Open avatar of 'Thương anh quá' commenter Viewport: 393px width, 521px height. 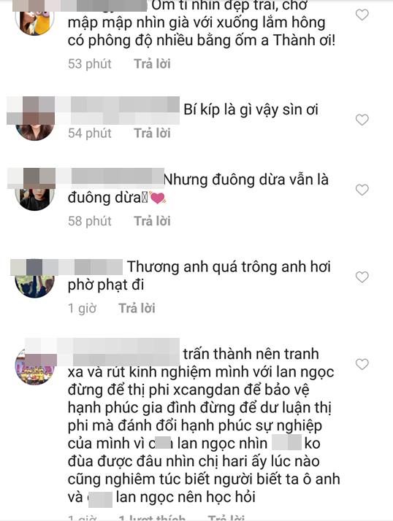[34, 282]
